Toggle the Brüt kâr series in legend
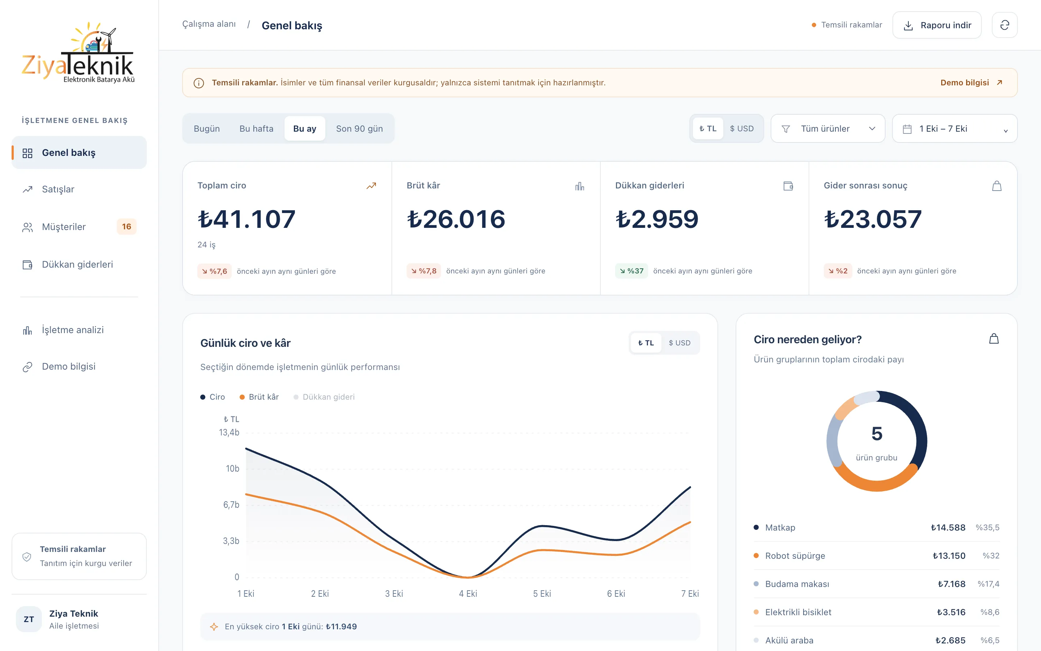This screenshot has width=1041, height=651. pos(259,397)
